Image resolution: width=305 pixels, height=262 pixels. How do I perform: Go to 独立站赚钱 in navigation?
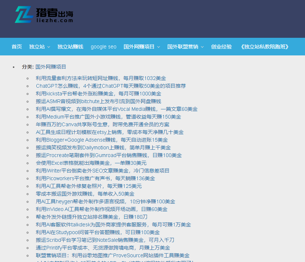pos(71,47)
